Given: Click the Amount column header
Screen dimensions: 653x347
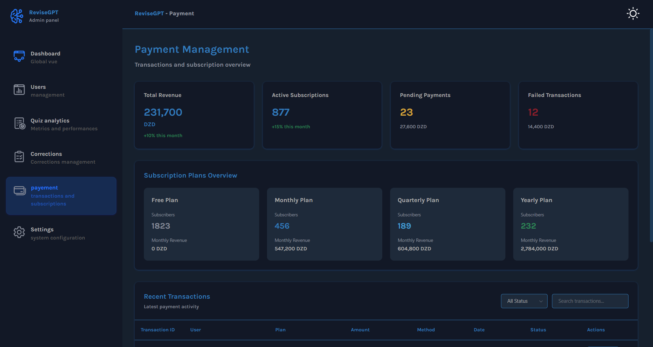Looking at the screenshot, I should (360, 330).
